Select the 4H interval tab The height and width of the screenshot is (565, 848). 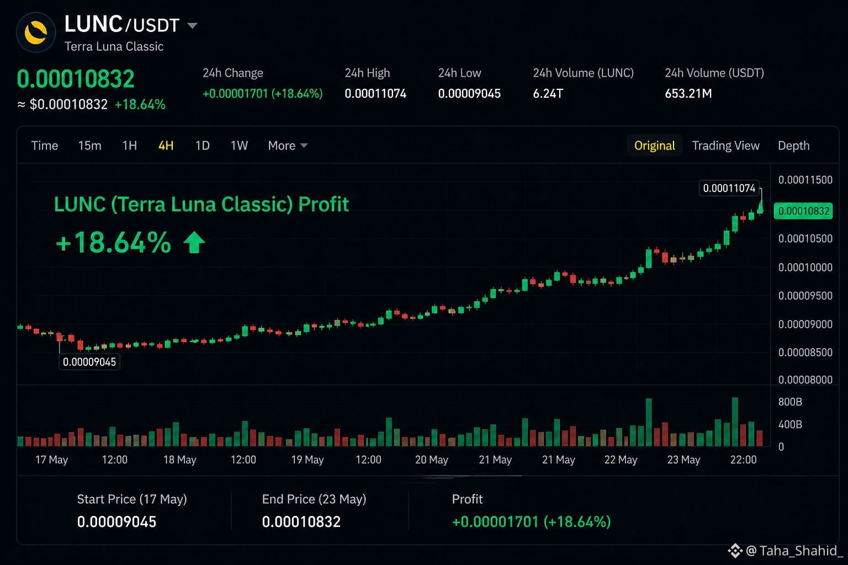click(166, 146)
